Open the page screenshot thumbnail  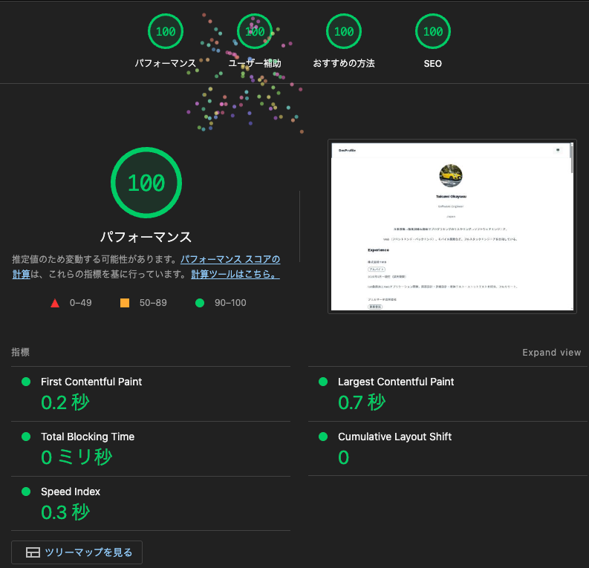pyautogui.click(x=452, y=226)
